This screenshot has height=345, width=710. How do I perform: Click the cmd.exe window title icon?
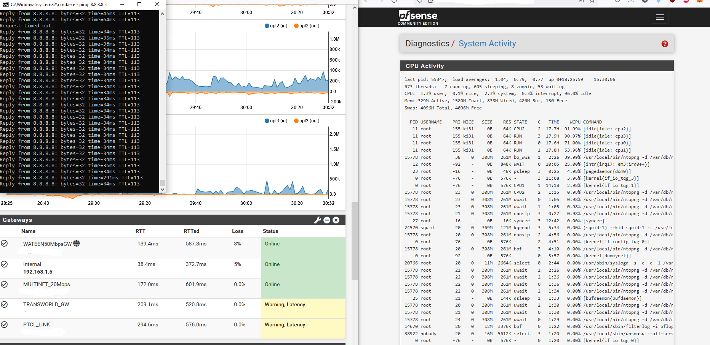[5, 4]
